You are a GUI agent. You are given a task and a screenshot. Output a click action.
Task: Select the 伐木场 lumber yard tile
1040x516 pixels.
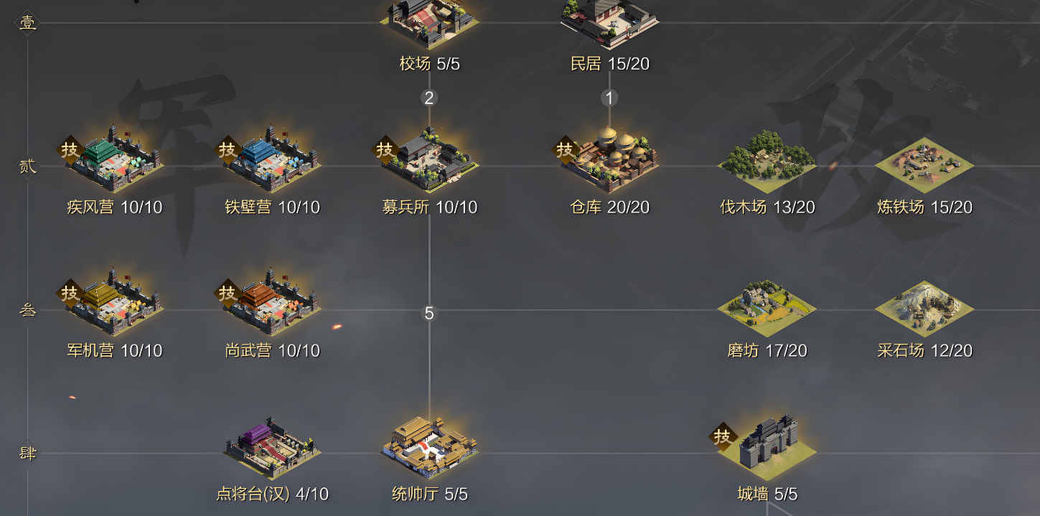[767, 165]
